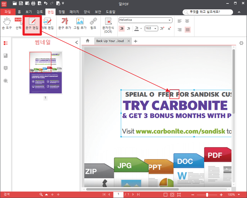Run 문자인식 (OCR)
This screenshot has width=247, height=198.
(x=108, y=25)
